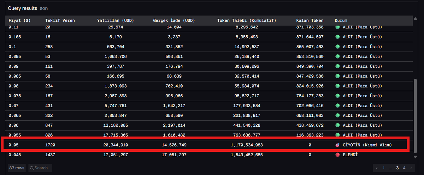Select remaining tokens 658,161,083
This screenshot has width=424, height=175.
coord(310,115)
